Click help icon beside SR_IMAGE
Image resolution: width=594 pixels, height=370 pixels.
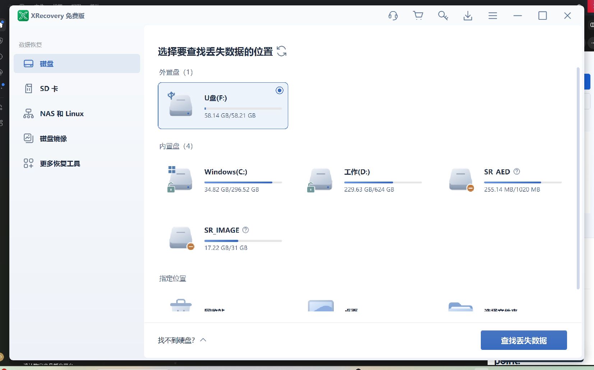(x=245, y=230)
